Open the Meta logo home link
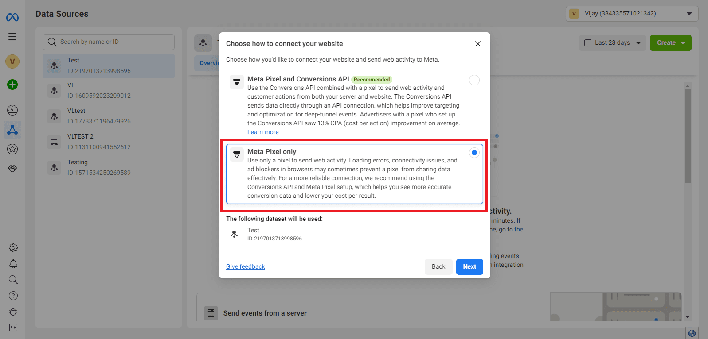Screen dimensions: 708x339 (x=12, y=17)
